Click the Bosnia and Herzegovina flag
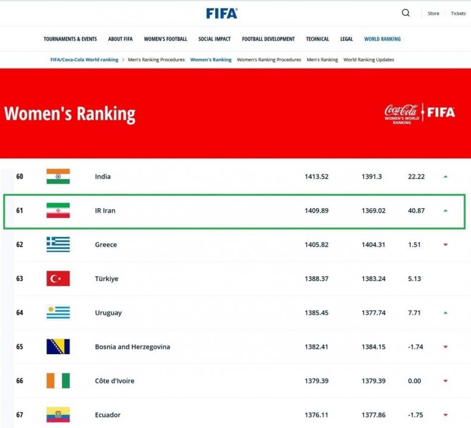Viewport: 471px width, 428px height. 58,346
